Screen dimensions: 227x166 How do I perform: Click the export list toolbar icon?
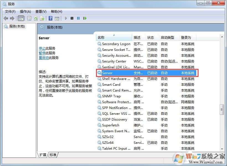point(42,18)
